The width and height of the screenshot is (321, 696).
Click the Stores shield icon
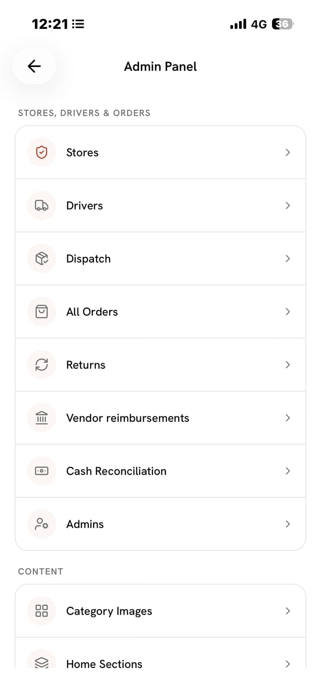[41, 152]
